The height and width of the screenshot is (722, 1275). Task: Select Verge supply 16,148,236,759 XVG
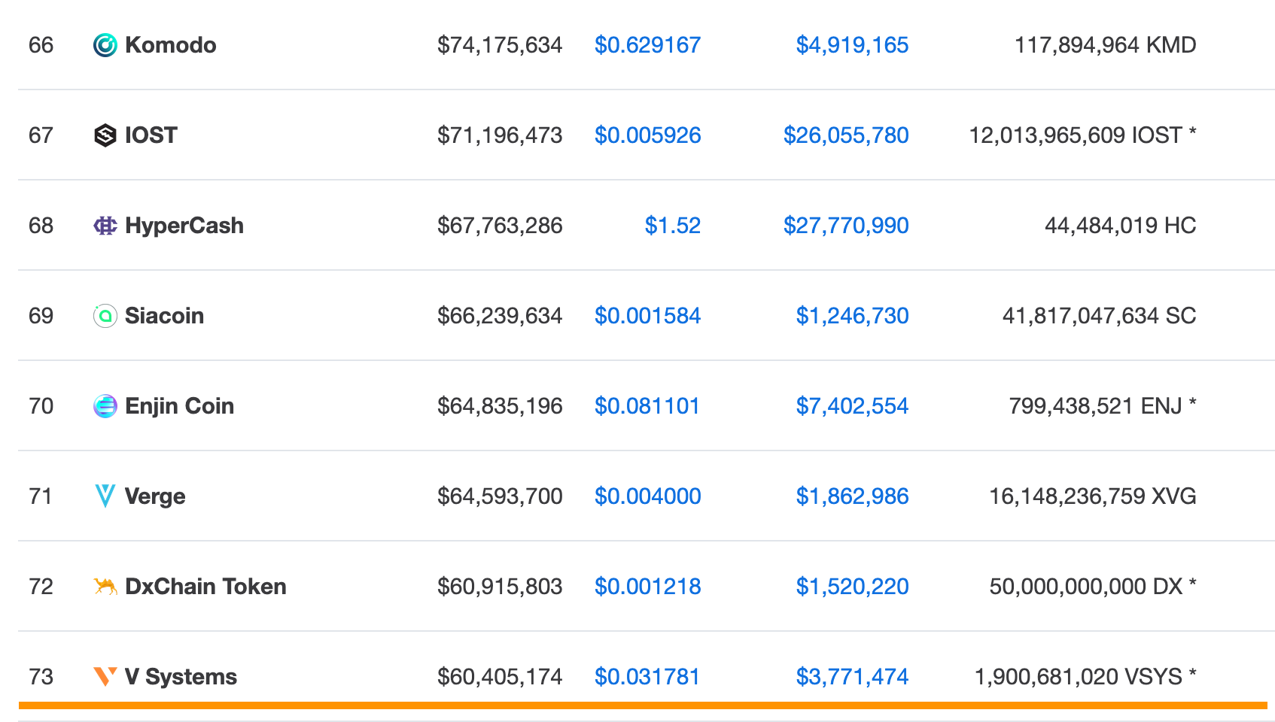pos(1092,496)
